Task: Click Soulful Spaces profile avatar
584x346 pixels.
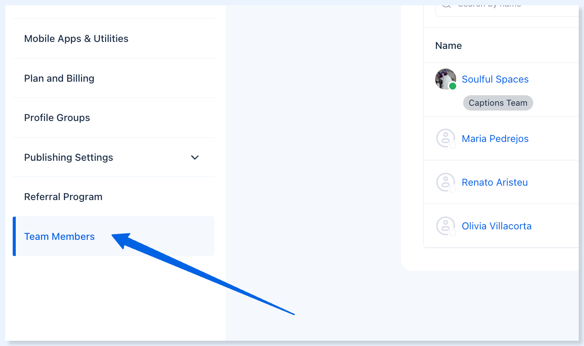Action: coord(446,79)
